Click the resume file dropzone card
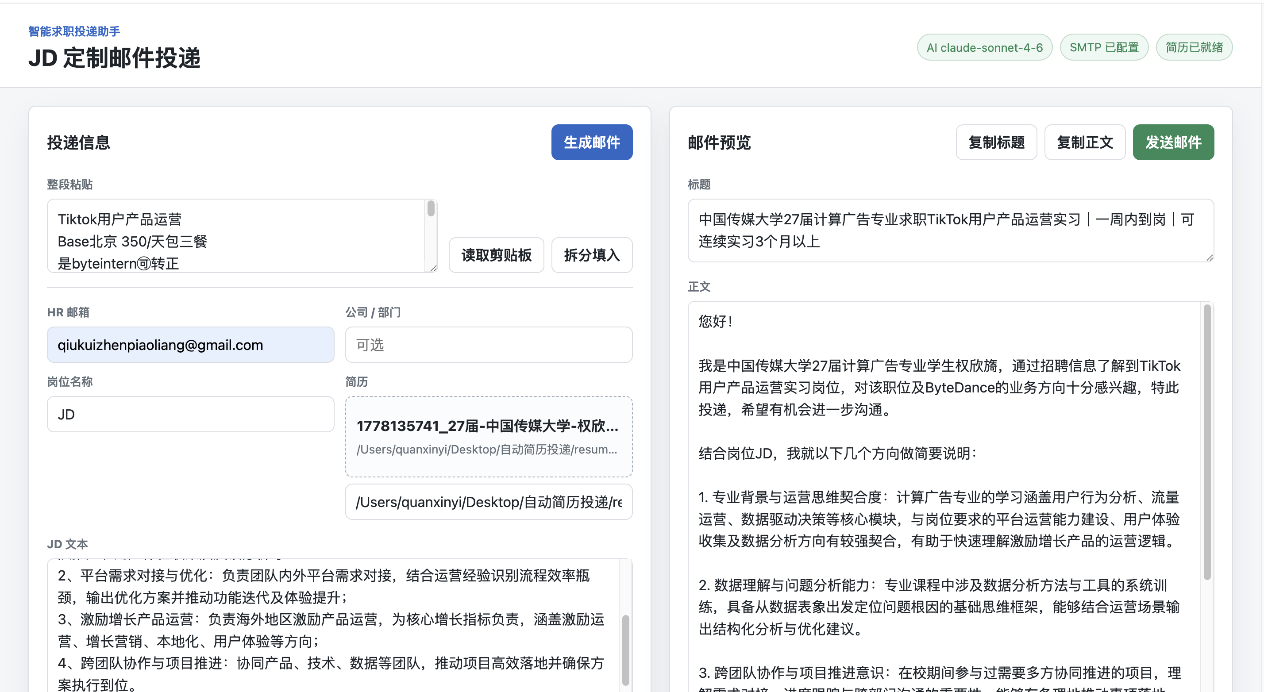Image resolution: width=1264 pixels, height=692 pixels. tap(489, 437)
